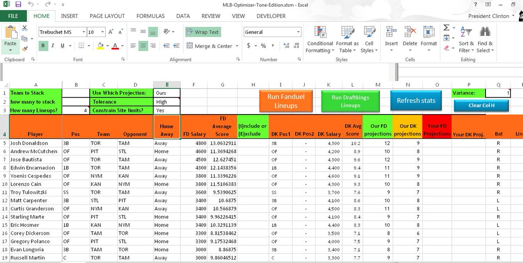Click the Orientation text angle icon
The width and height of the screenshot is (523, 263).
point(166,32)
